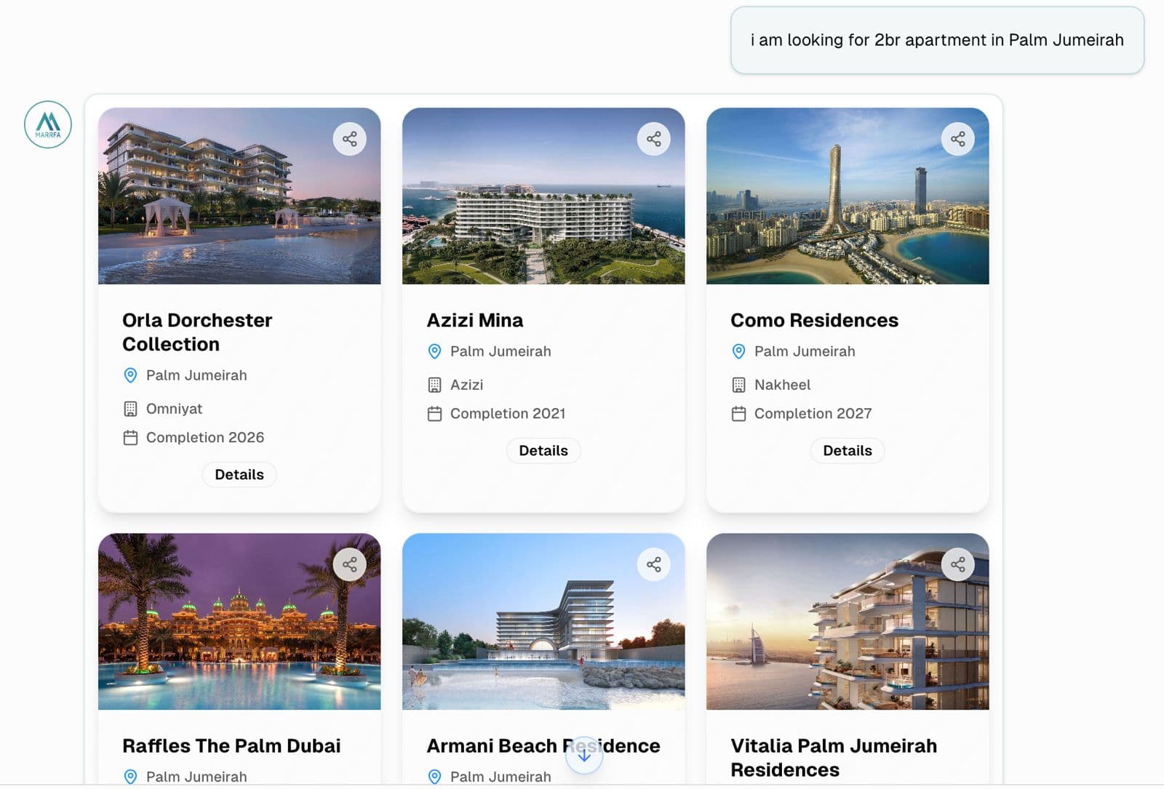Image resolution: width=1164 pixels, height=789 pixels.
Task: Click the share icon on Vitalia Palm Jumeirah card
Action: (x=958, y=564)
